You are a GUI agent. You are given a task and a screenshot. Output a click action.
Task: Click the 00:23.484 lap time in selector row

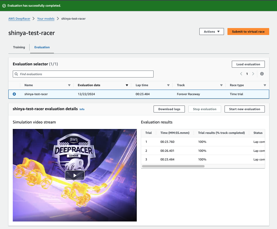[143, 94]
